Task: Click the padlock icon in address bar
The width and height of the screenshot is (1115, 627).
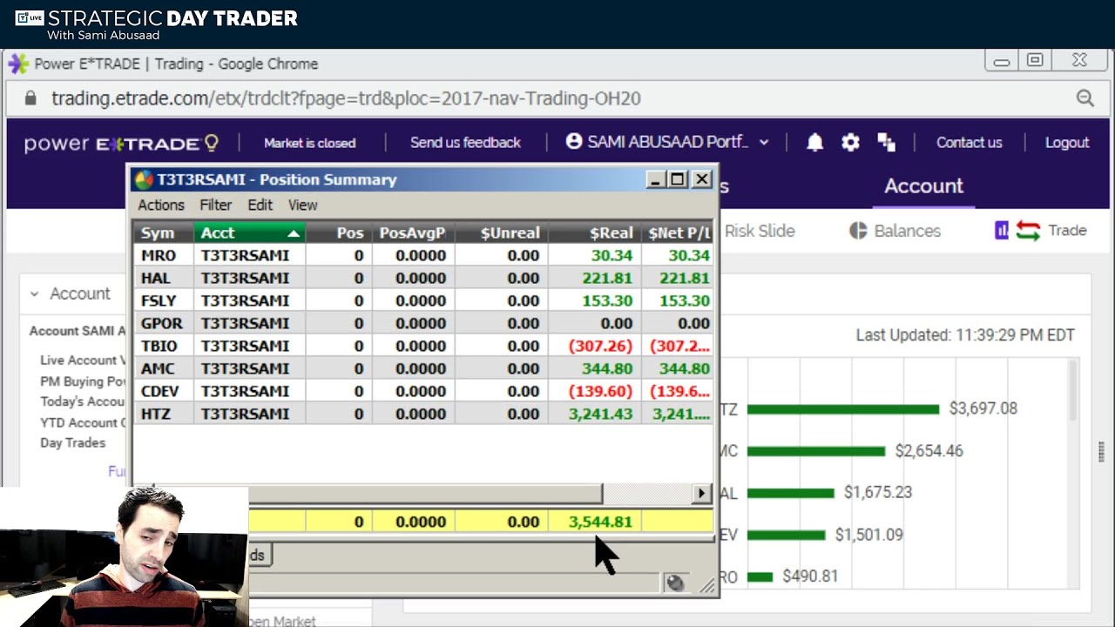Action: point(30,98)
